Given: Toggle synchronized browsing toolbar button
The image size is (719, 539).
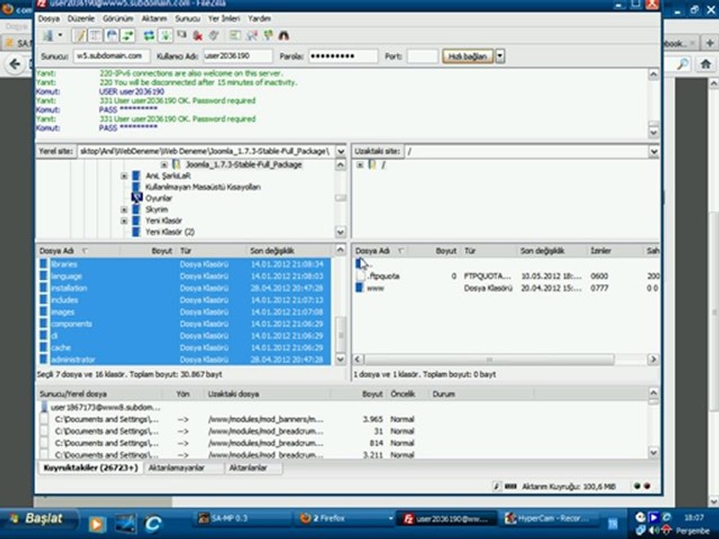Looking at the screenshot, I should tap(268, 35).
